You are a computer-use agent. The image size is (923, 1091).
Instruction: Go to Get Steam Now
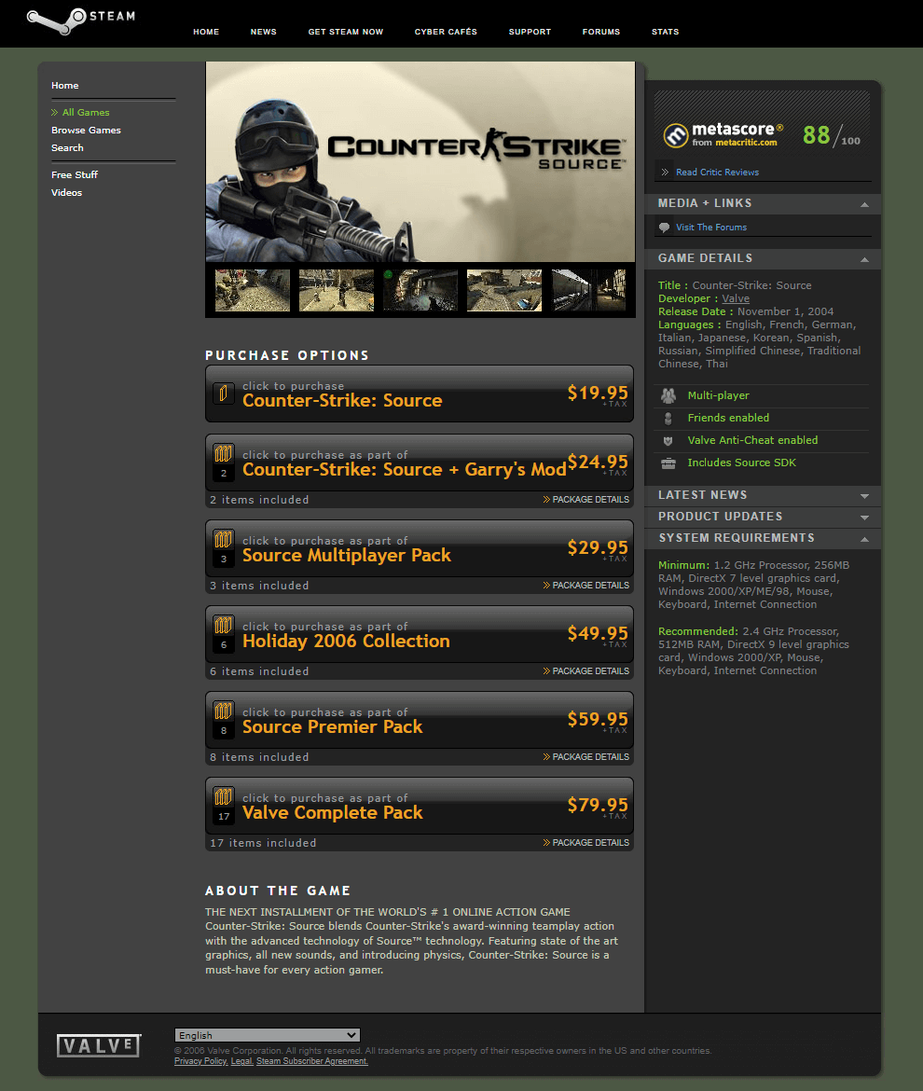coord(346,32)
